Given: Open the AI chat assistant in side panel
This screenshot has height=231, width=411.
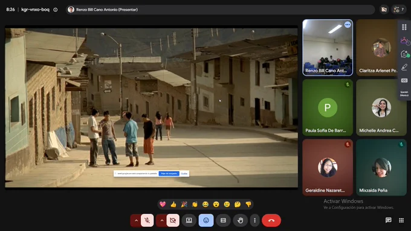Looking at the screenshot, I should click(404, 54).
